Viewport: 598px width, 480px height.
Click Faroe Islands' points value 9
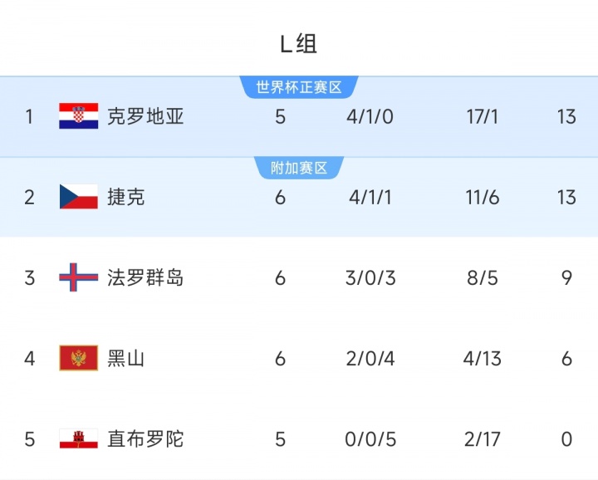click(x=566, y=277)
